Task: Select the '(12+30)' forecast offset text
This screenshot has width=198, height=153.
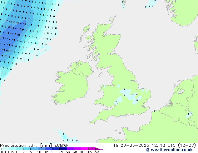Action: point(187,146)
